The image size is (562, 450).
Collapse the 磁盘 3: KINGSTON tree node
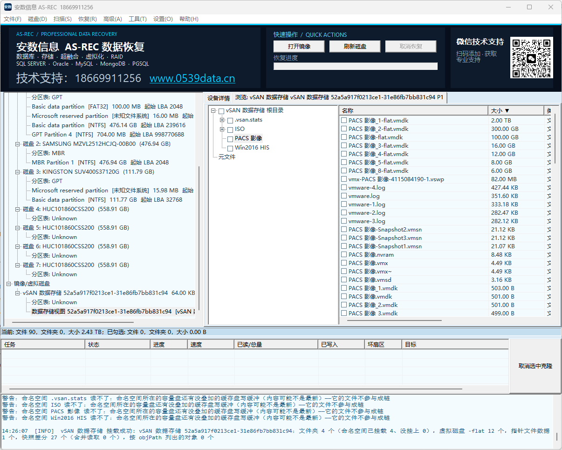(18, 172)
